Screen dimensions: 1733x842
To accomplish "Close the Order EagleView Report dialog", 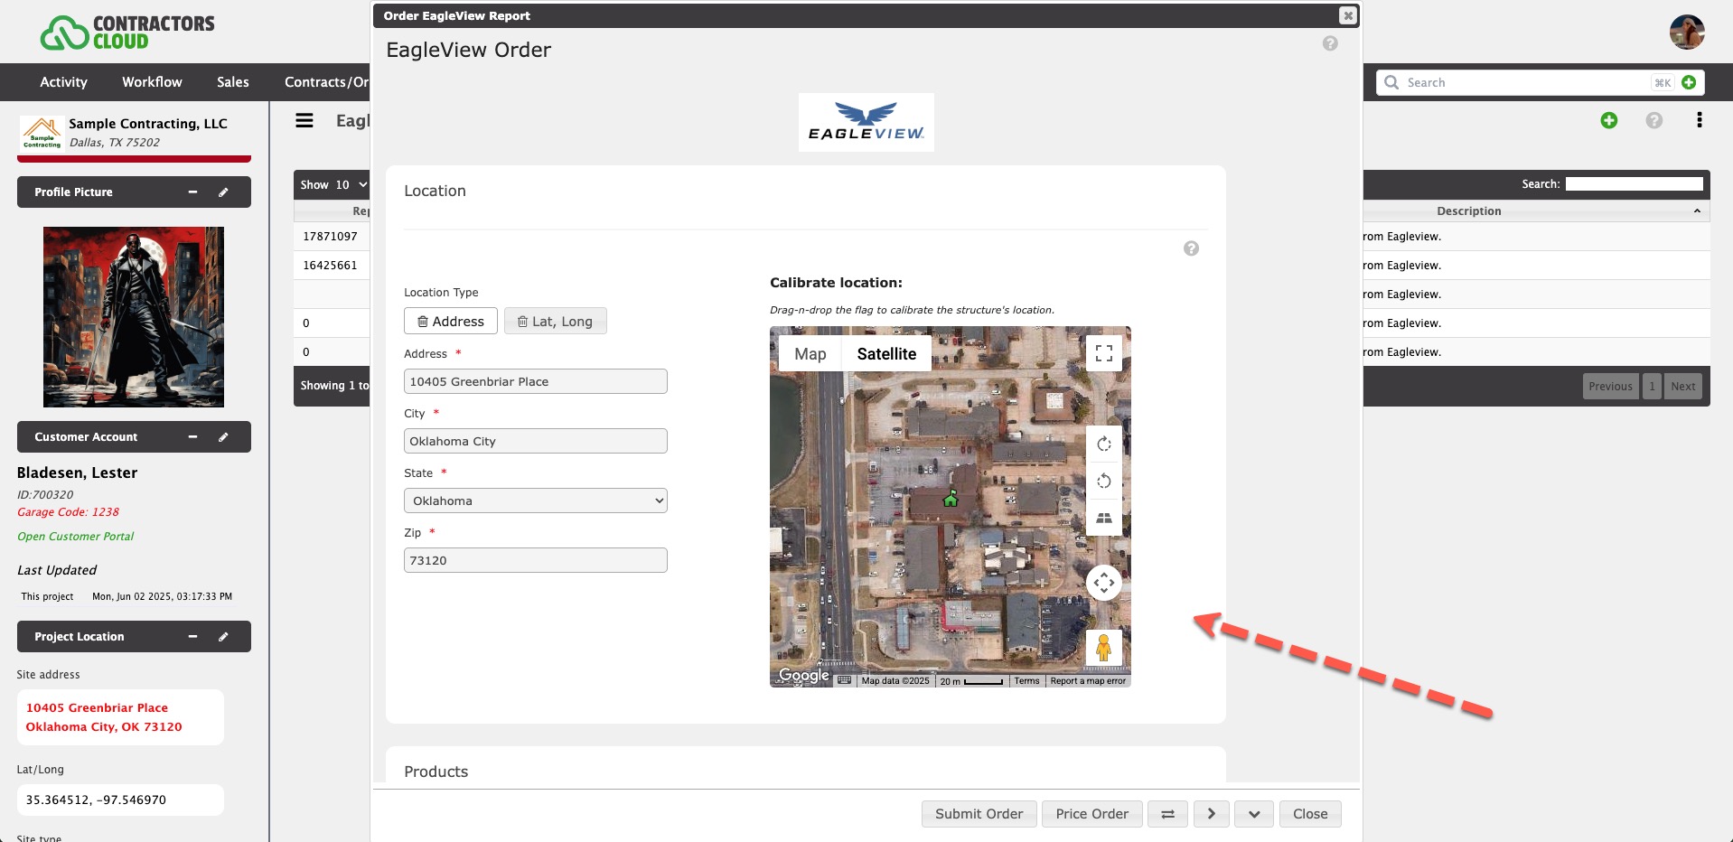I will (1347, 15).
